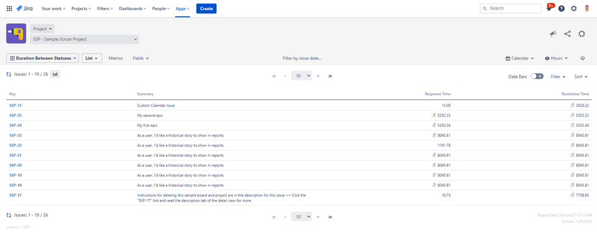
Task: Click the Filter by issue date field
Action: pyautogui.click(x=302, y=58)
